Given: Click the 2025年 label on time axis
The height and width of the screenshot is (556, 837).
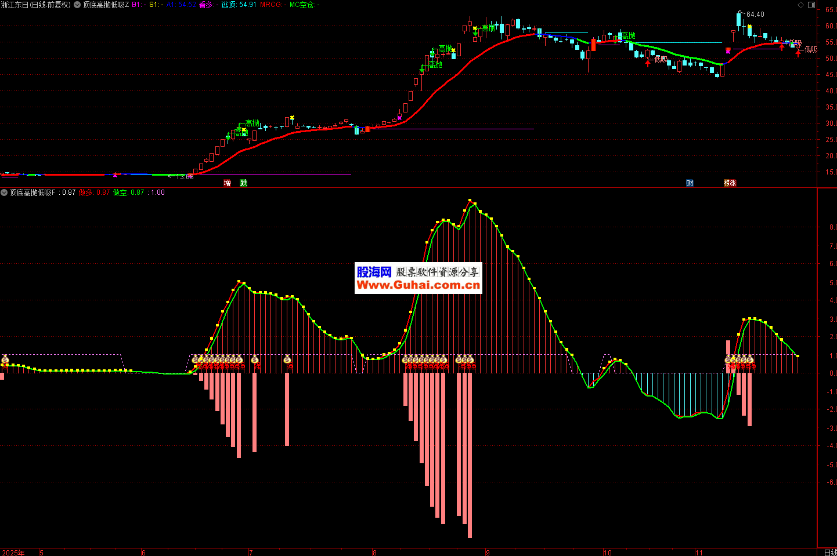Looking at the screenshot, I should [x=13, y=553].
